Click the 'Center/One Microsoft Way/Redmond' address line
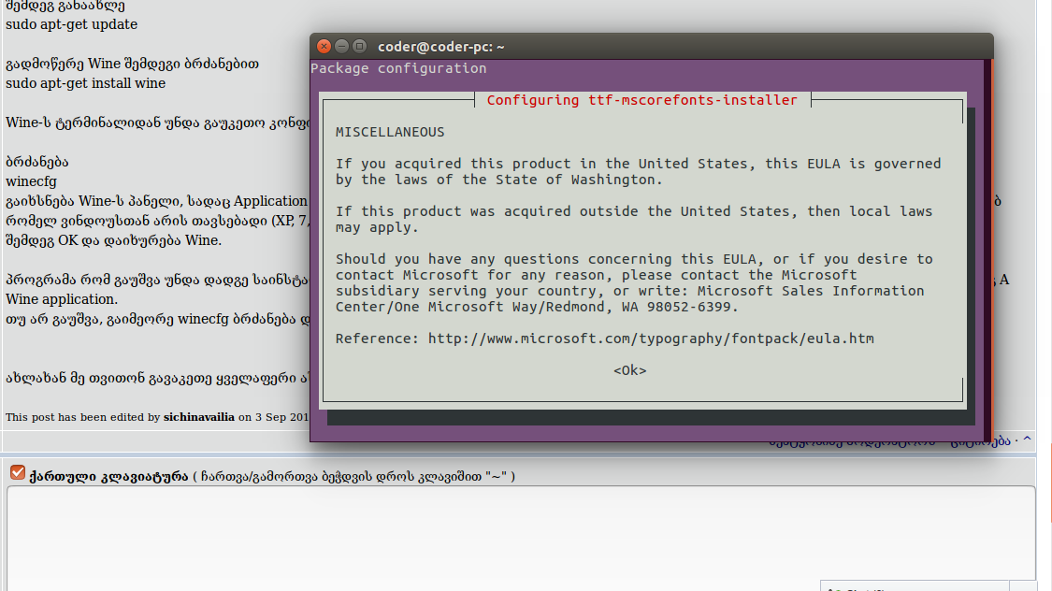The image size is (1052, 591). coord(537,308)
